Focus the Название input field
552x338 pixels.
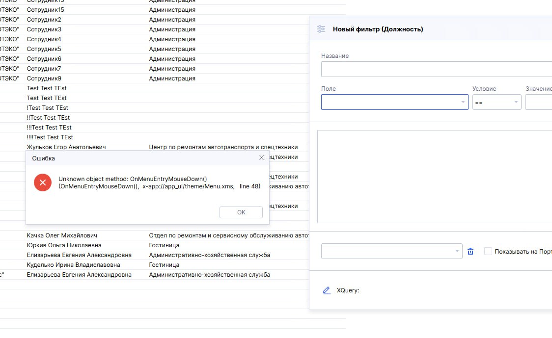436,69
